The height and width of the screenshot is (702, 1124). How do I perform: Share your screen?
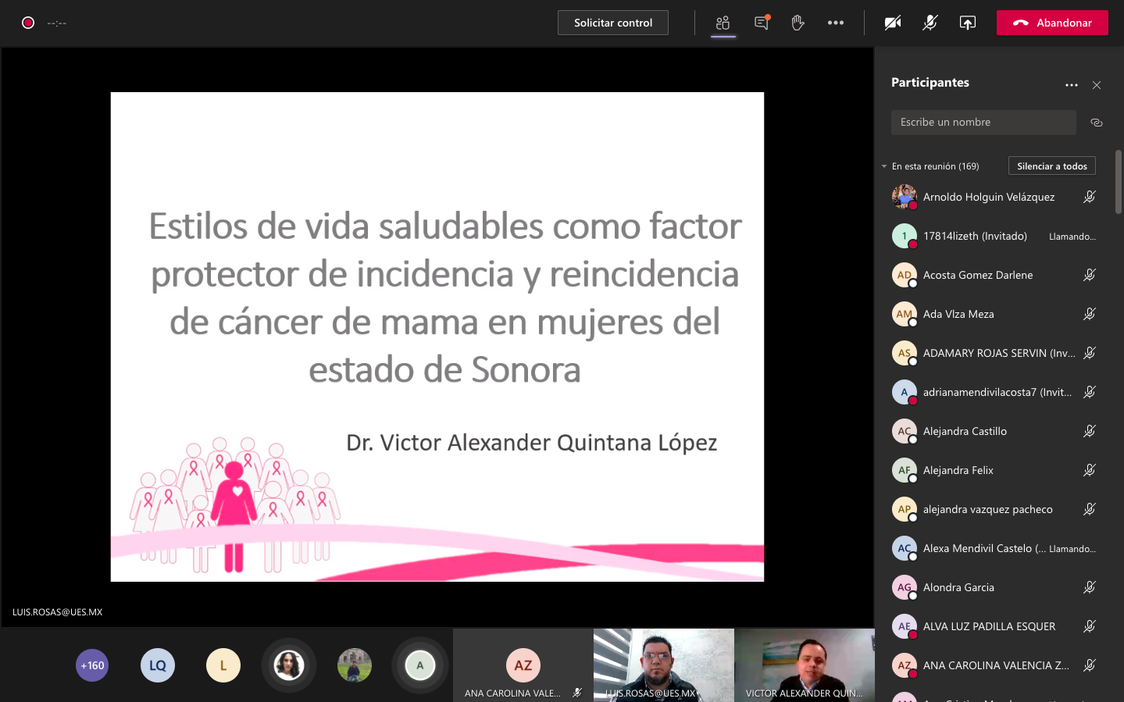tap(966, 23)
